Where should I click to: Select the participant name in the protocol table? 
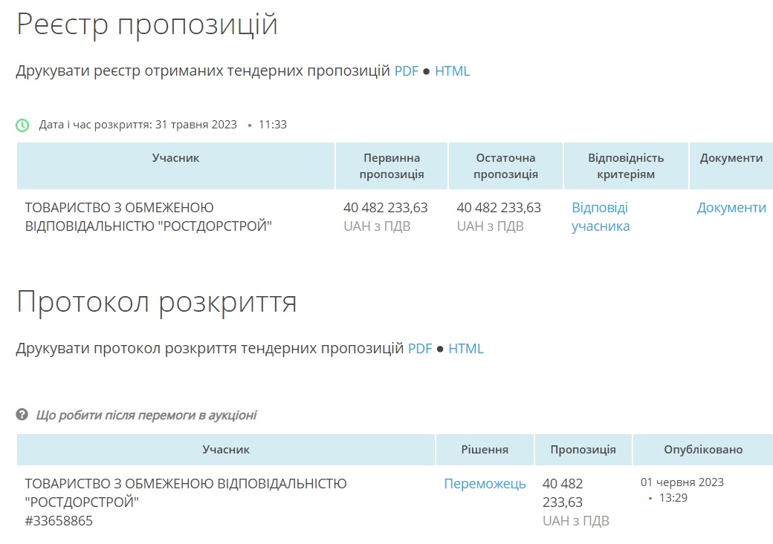click(186, 493)
